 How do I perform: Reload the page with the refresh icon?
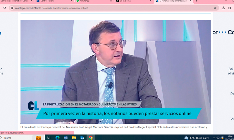click(4, 8)
